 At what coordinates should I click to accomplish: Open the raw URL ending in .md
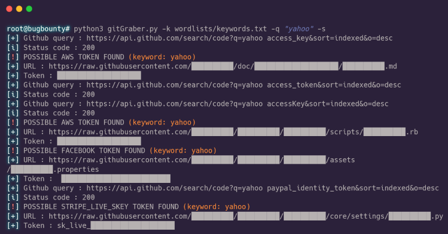223,67
